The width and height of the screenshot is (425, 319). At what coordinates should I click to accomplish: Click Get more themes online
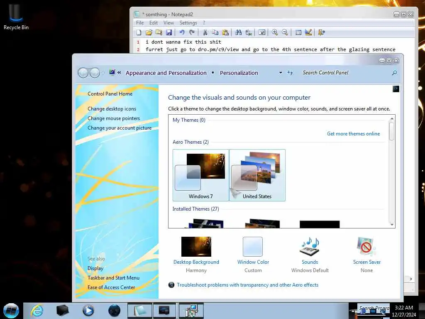pyautogui.click(x=354, y=134)
